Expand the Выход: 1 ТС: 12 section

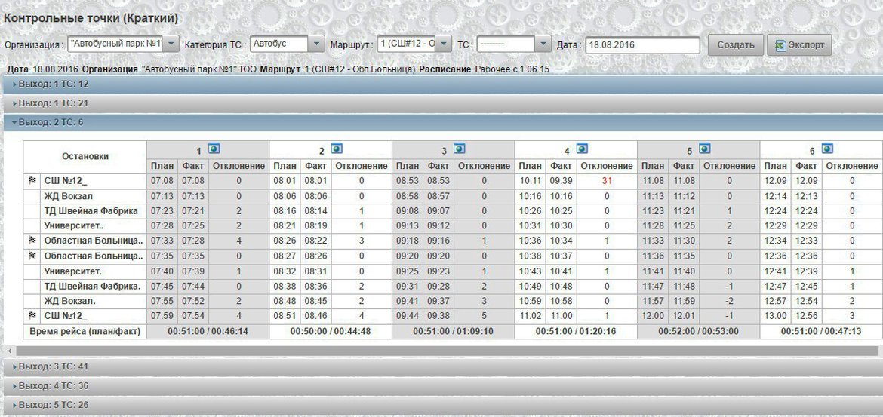[x=51, y=84]
